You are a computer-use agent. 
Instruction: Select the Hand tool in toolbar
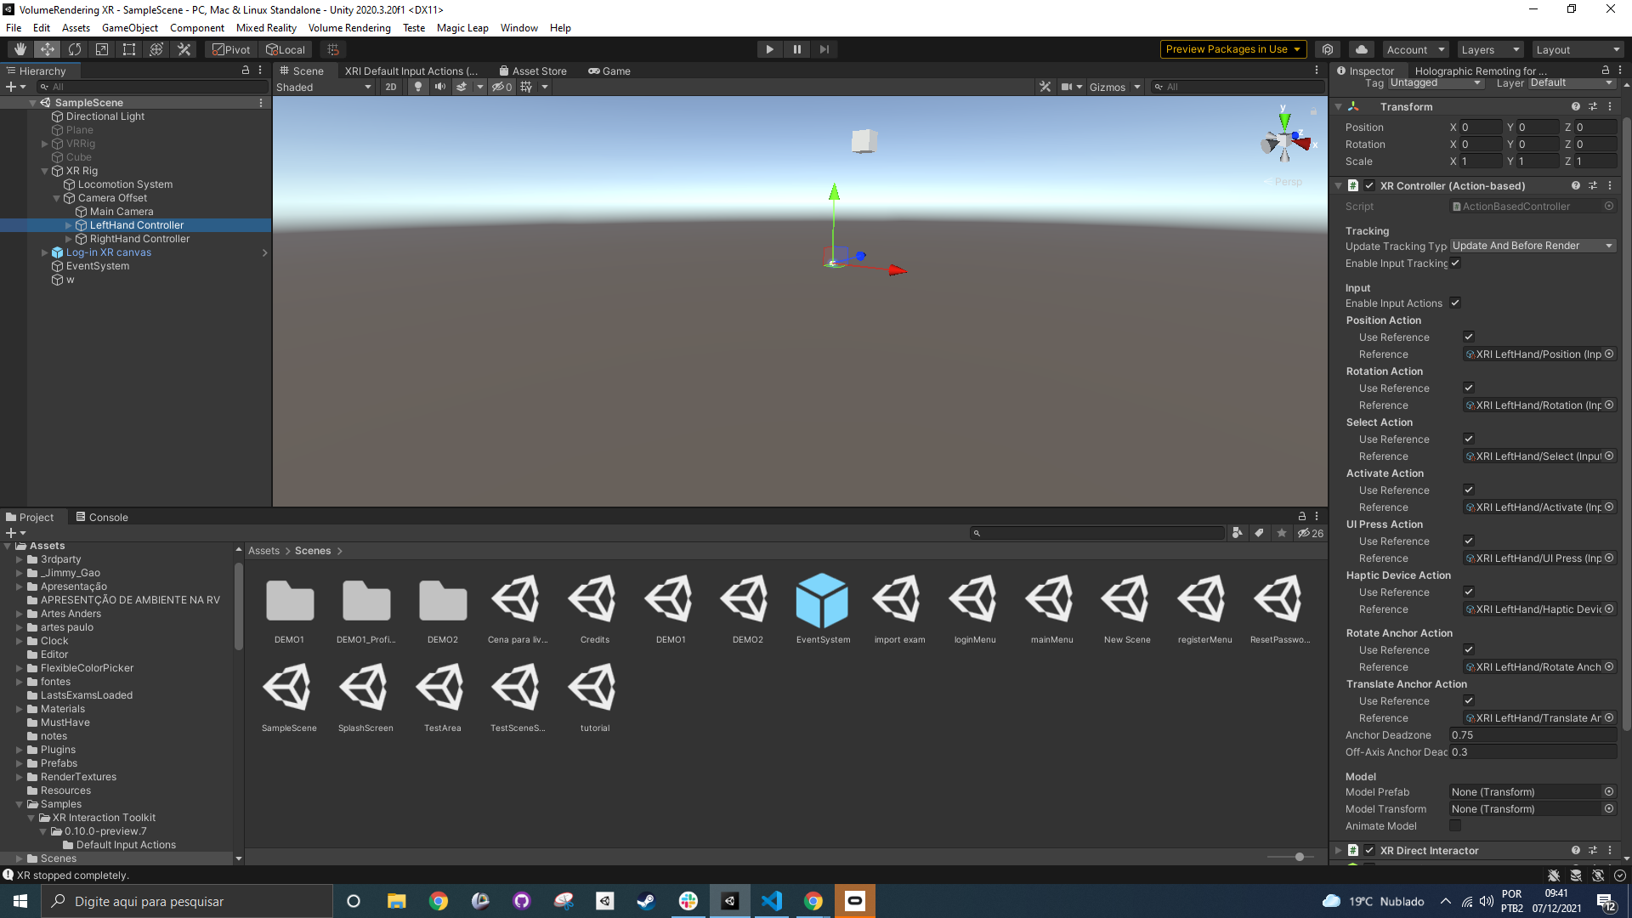20,49
